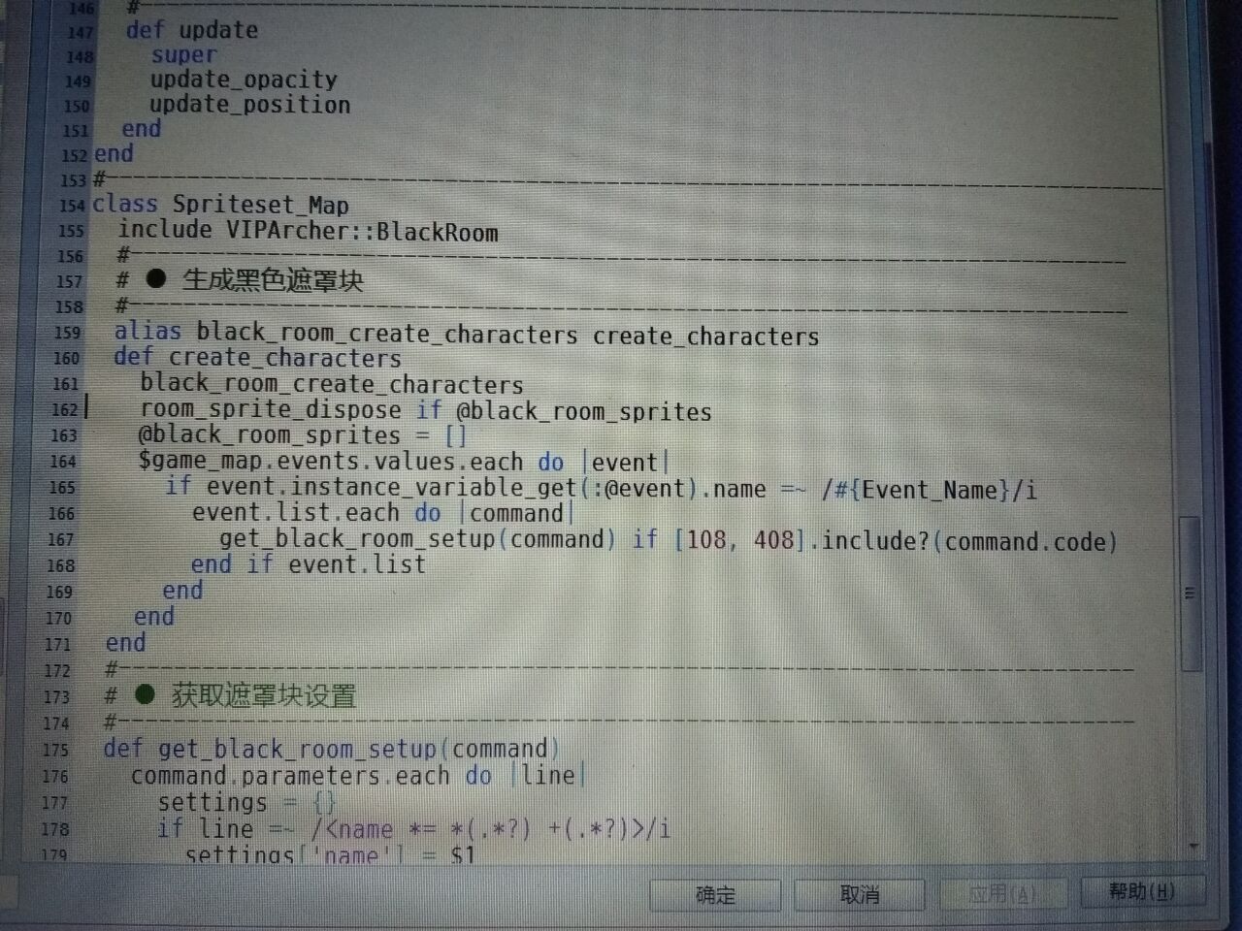Grab the vertical scrollbar thumb
The width and height of the screenshot is (1242, 931).
1190,593
